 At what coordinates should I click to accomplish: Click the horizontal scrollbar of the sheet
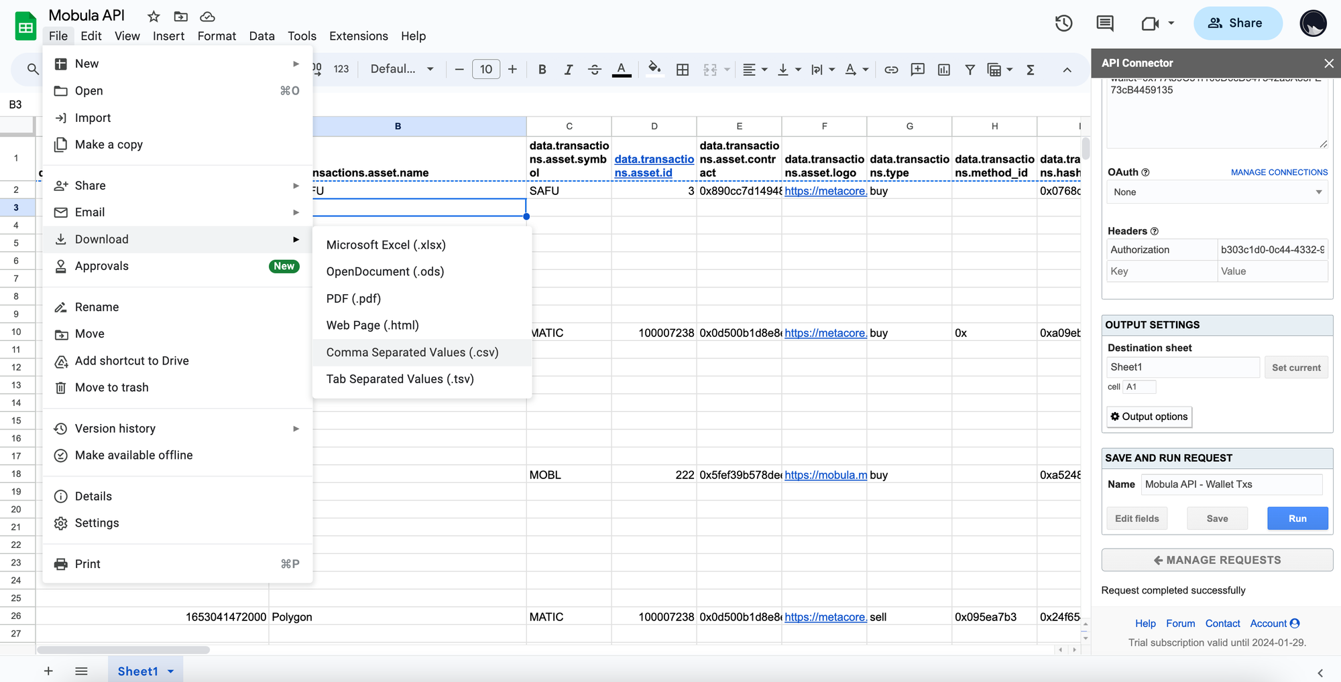click(123, 650)
